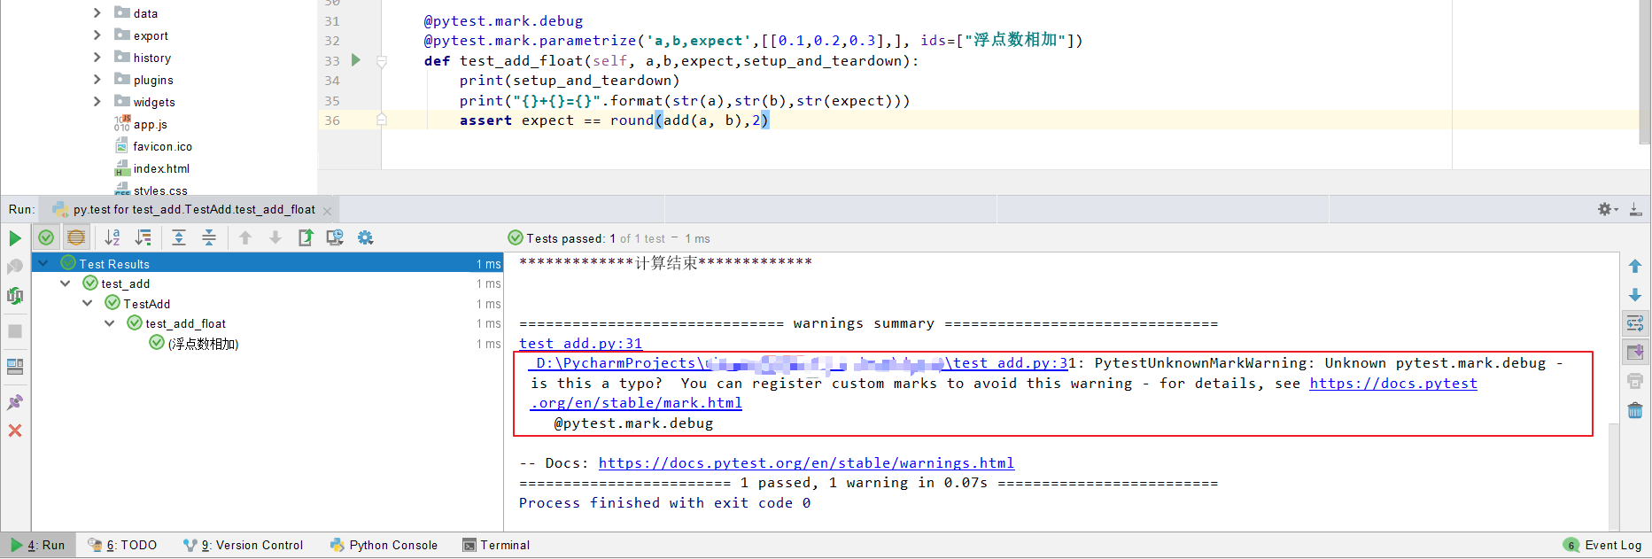The height and width of the screenshot is (559, 1652).
Task: Select favicon.ico in the project tree
Action: [x=163, y=146]
